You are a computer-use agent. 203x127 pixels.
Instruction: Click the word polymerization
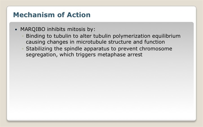tap(132, 36)
